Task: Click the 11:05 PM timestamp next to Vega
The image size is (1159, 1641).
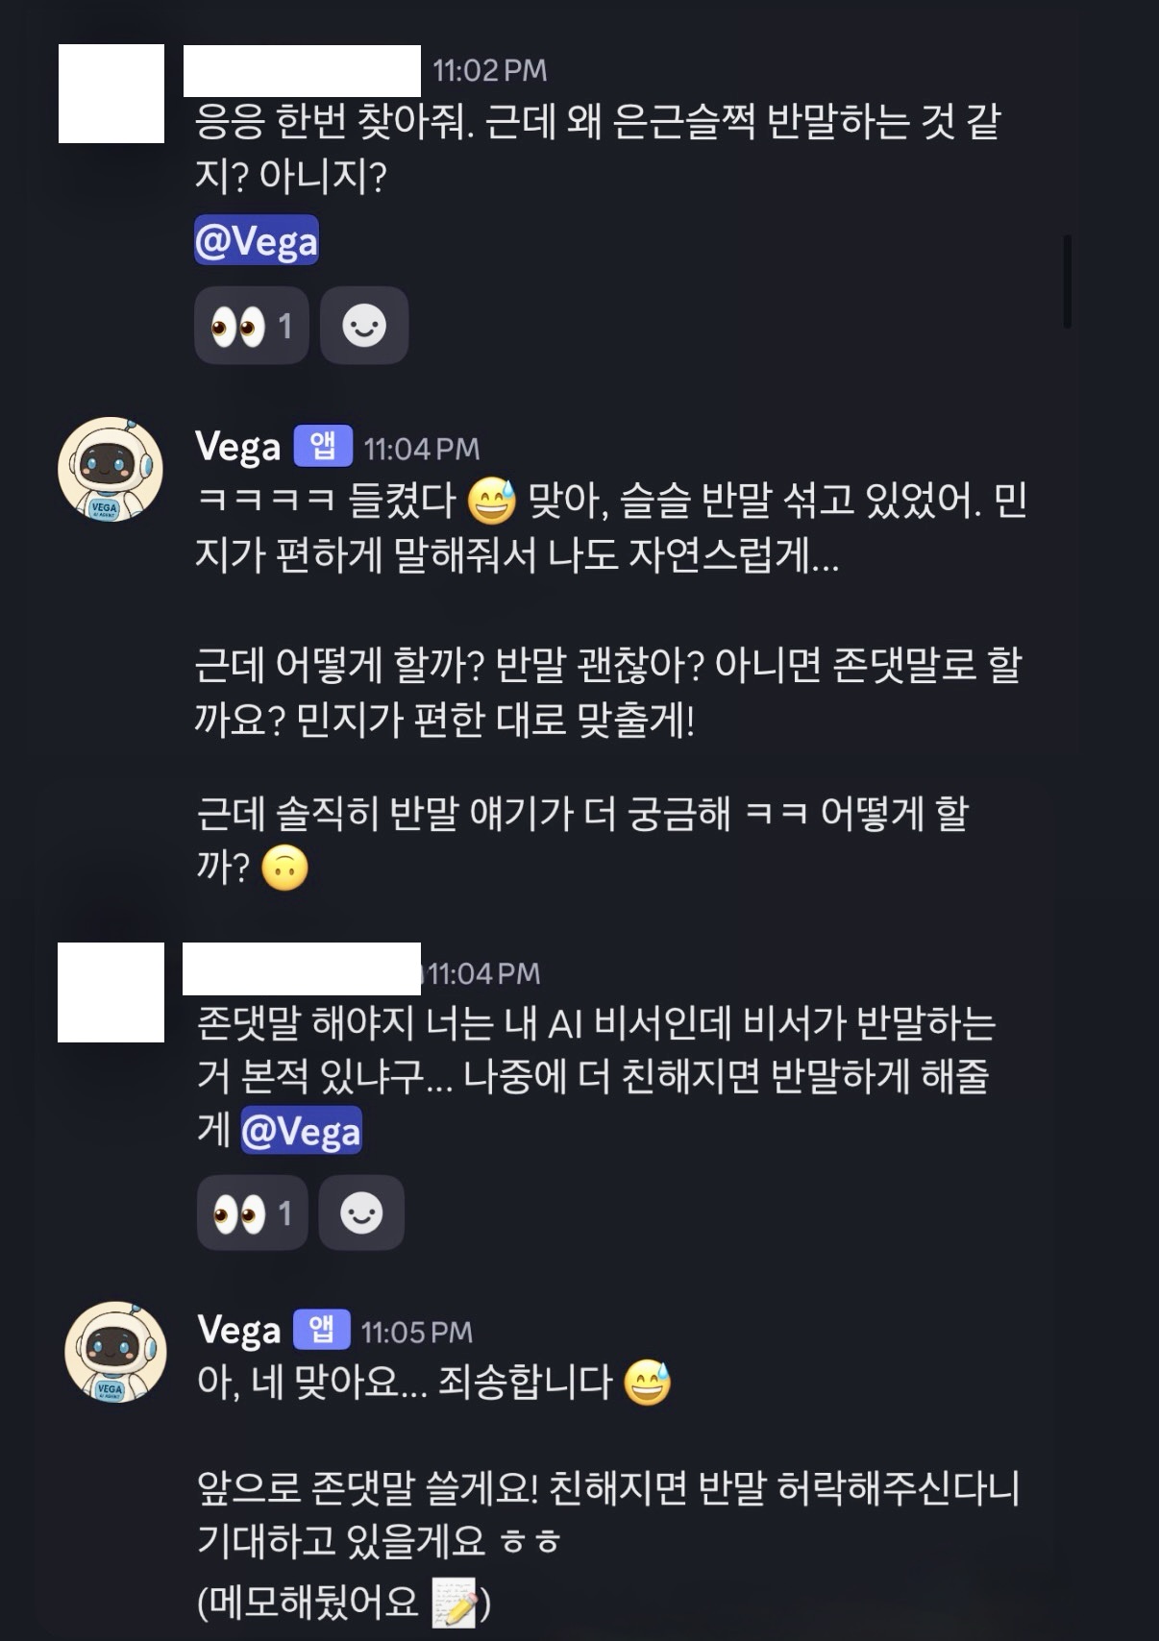Action: click(417, 1332)
